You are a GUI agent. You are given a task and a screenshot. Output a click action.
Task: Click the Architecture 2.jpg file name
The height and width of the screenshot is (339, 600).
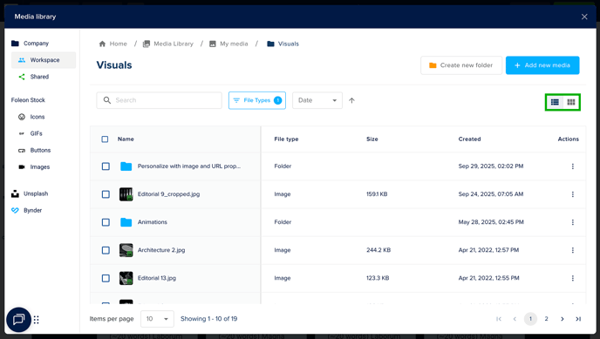click(161, 250)
